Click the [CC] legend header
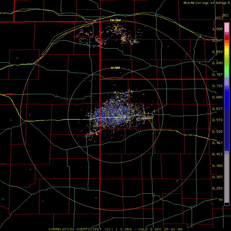Viewport: 231px width, 231px height. point(219,18)
